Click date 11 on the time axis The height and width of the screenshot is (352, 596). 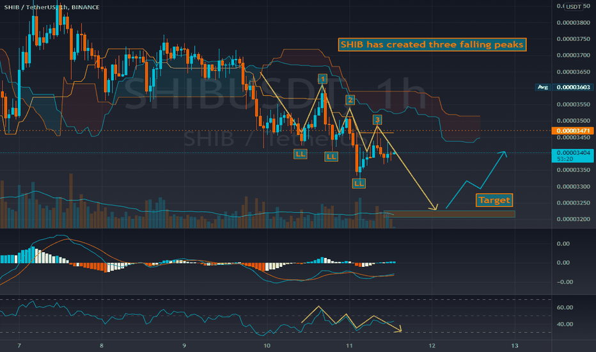click(x=349, y=346)
